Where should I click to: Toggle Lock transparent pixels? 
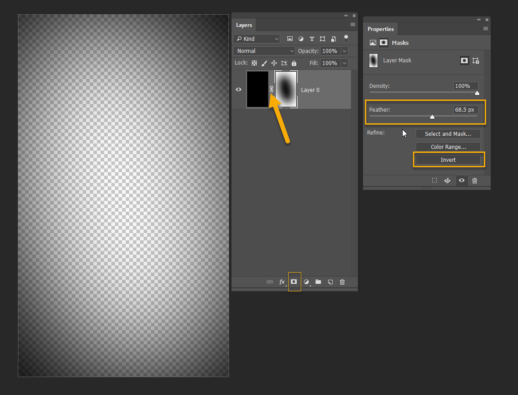coord(254,63)
